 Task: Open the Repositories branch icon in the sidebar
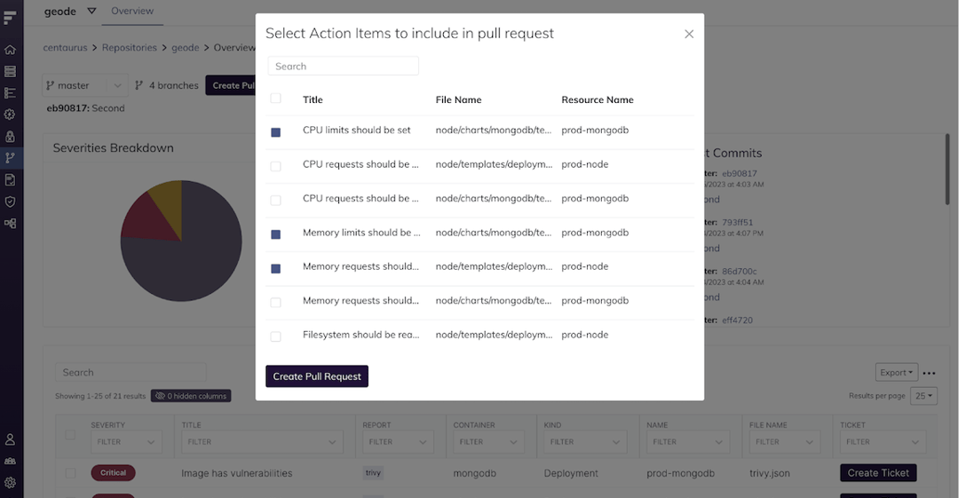coord(10,158)
